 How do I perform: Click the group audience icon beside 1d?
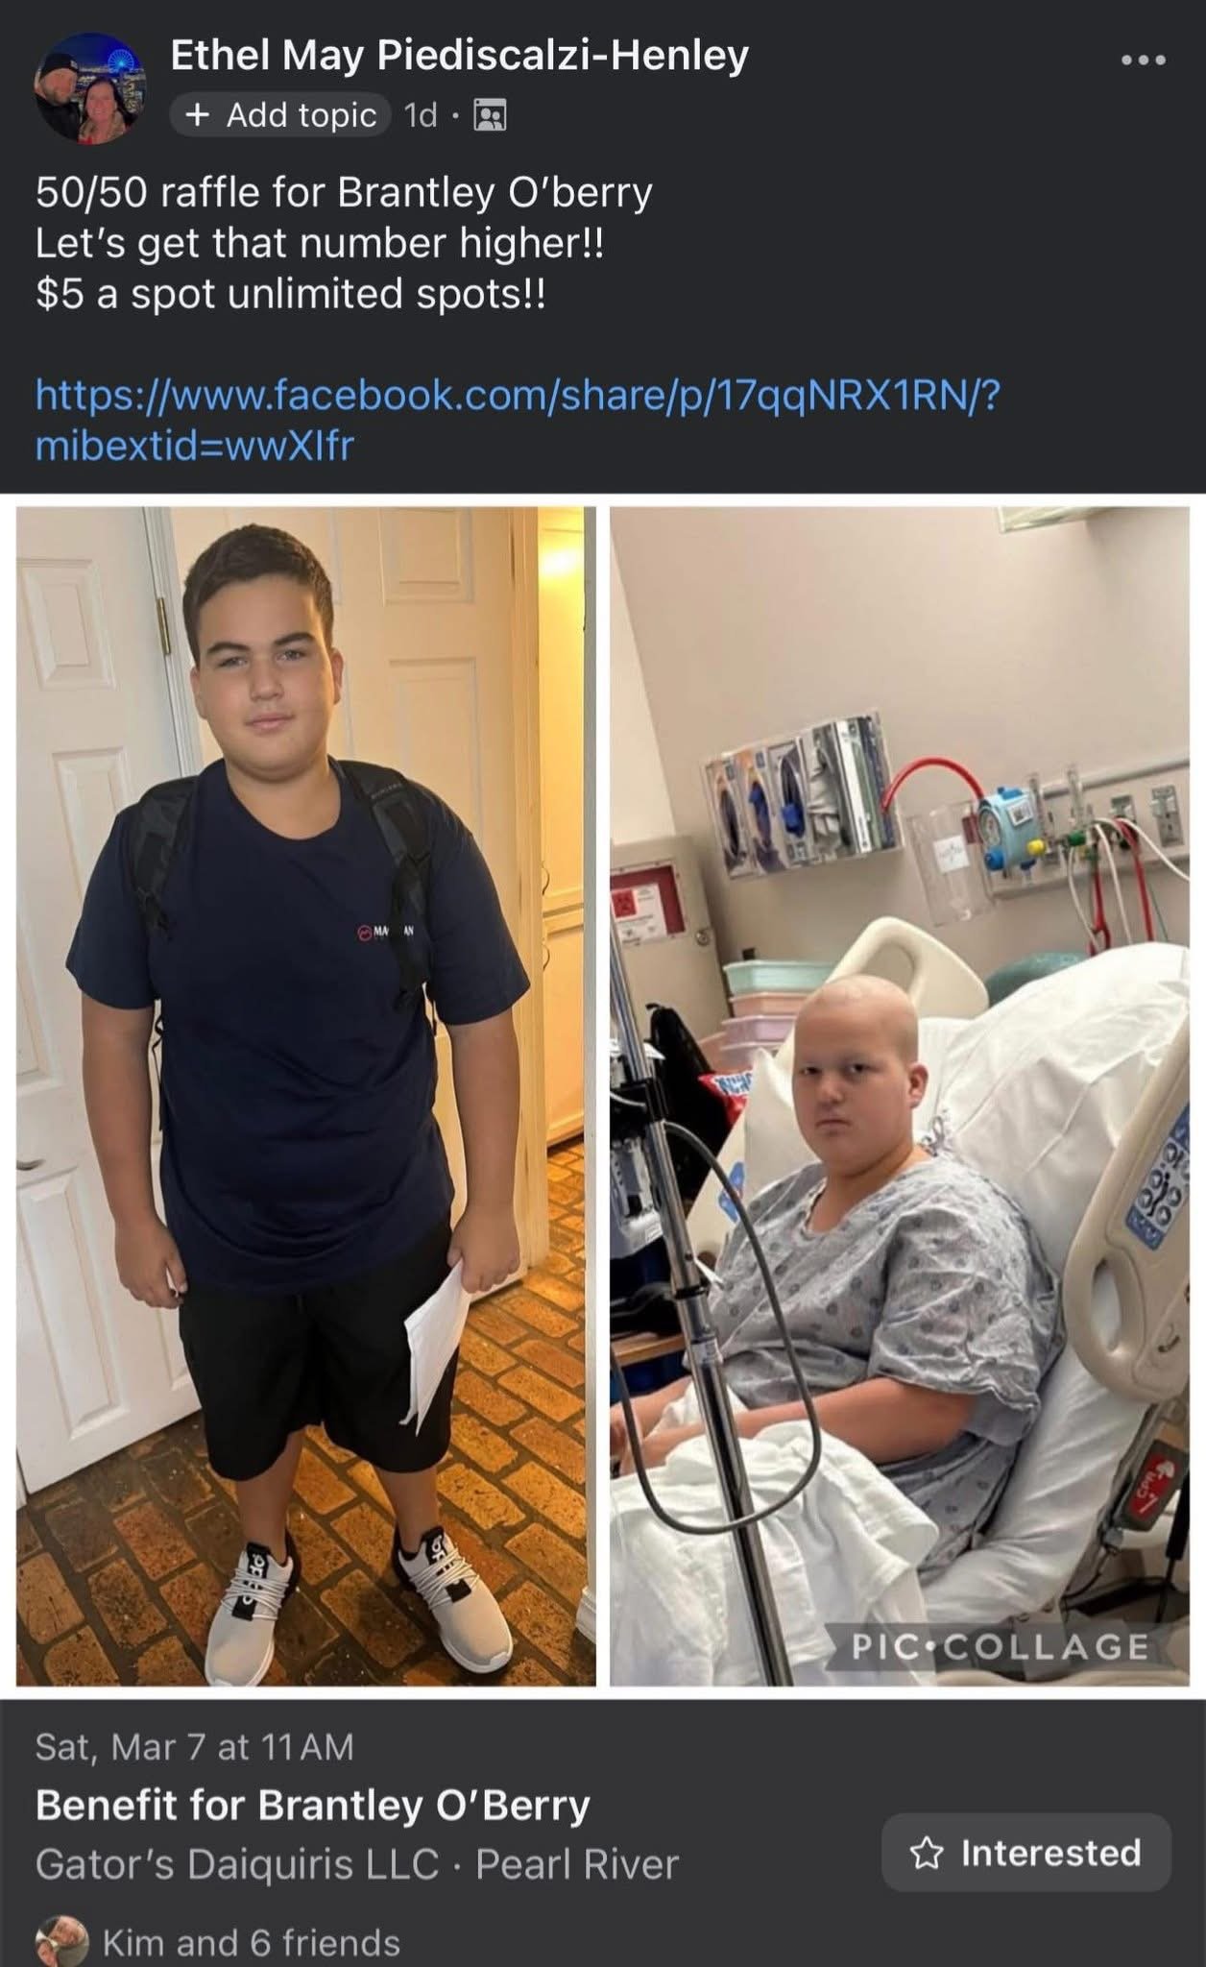click(x=492, y=116)
